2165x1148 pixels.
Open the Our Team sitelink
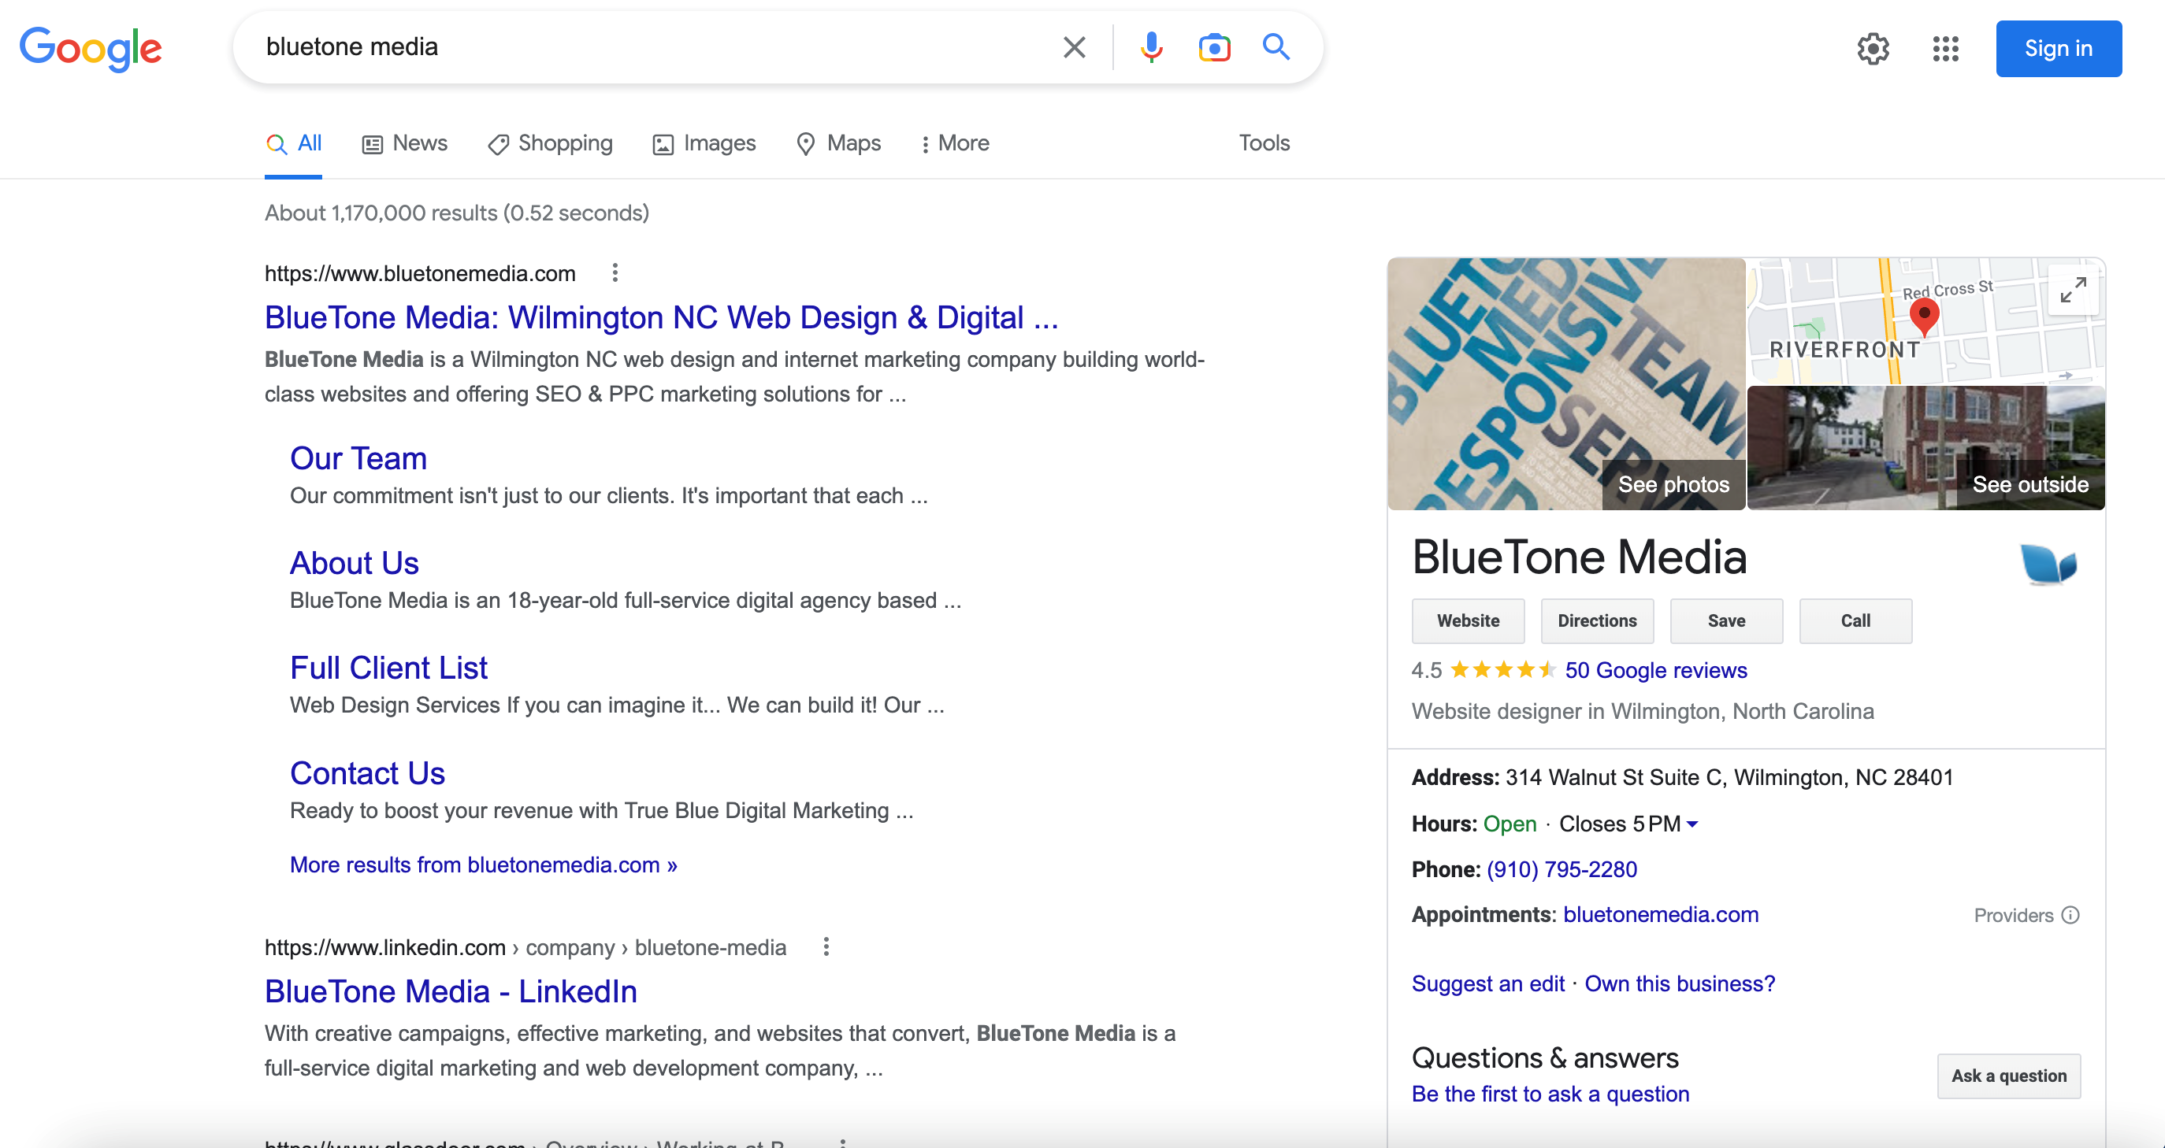[x=359, y=458]
